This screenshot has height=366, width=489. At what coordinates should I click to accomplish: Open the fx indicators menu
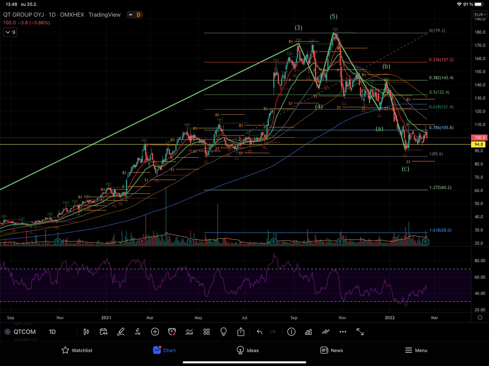tap(138, 332)
